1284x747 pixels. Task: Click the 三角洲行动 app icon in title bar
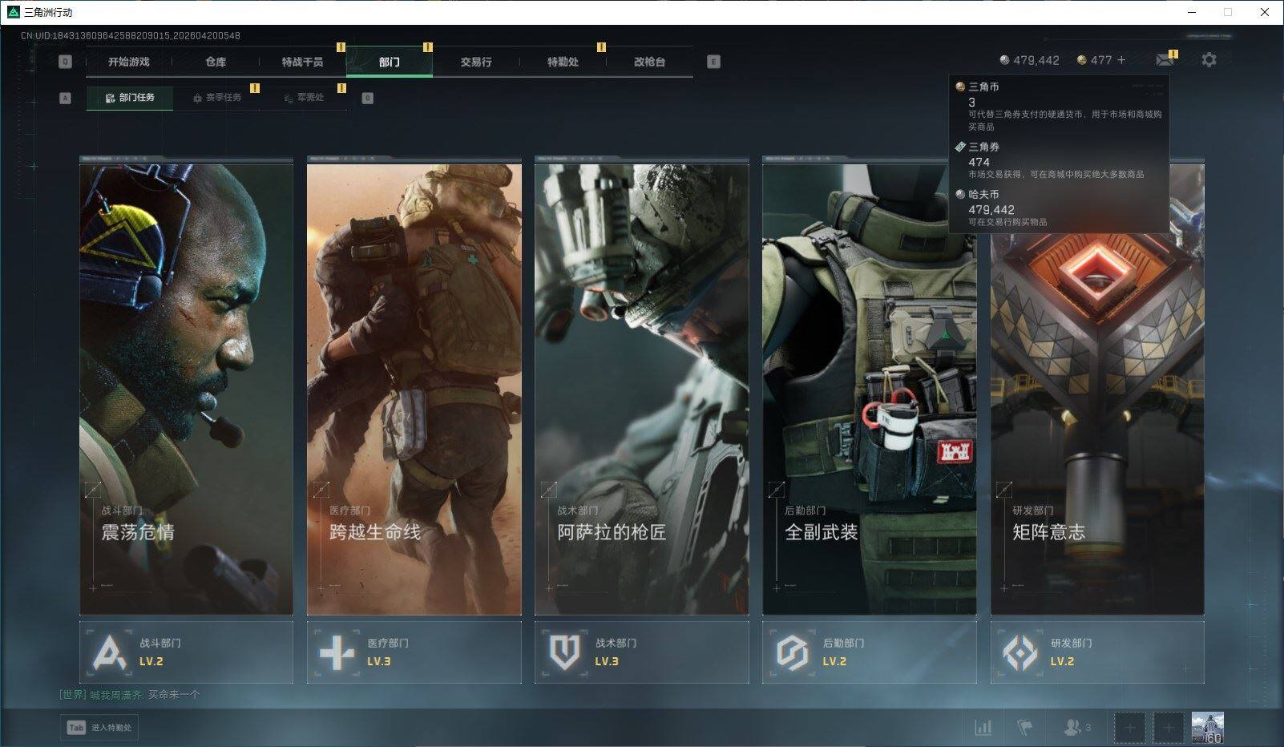click(14, 12)
